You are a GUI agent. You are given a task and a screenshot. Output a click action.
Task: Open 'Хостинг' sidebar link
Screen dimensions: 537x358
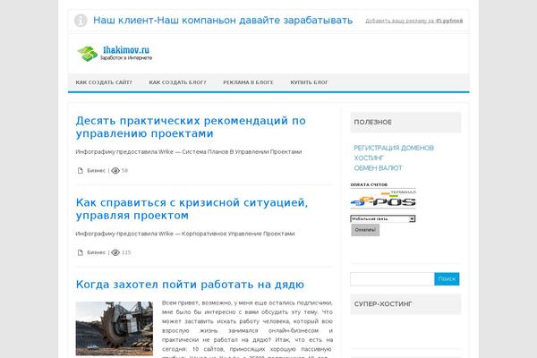369,158
